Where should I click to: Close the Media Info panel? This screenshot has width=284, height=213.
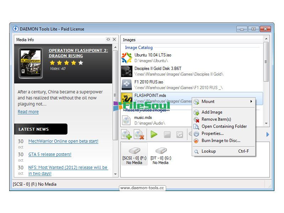(x=114, y=39)
